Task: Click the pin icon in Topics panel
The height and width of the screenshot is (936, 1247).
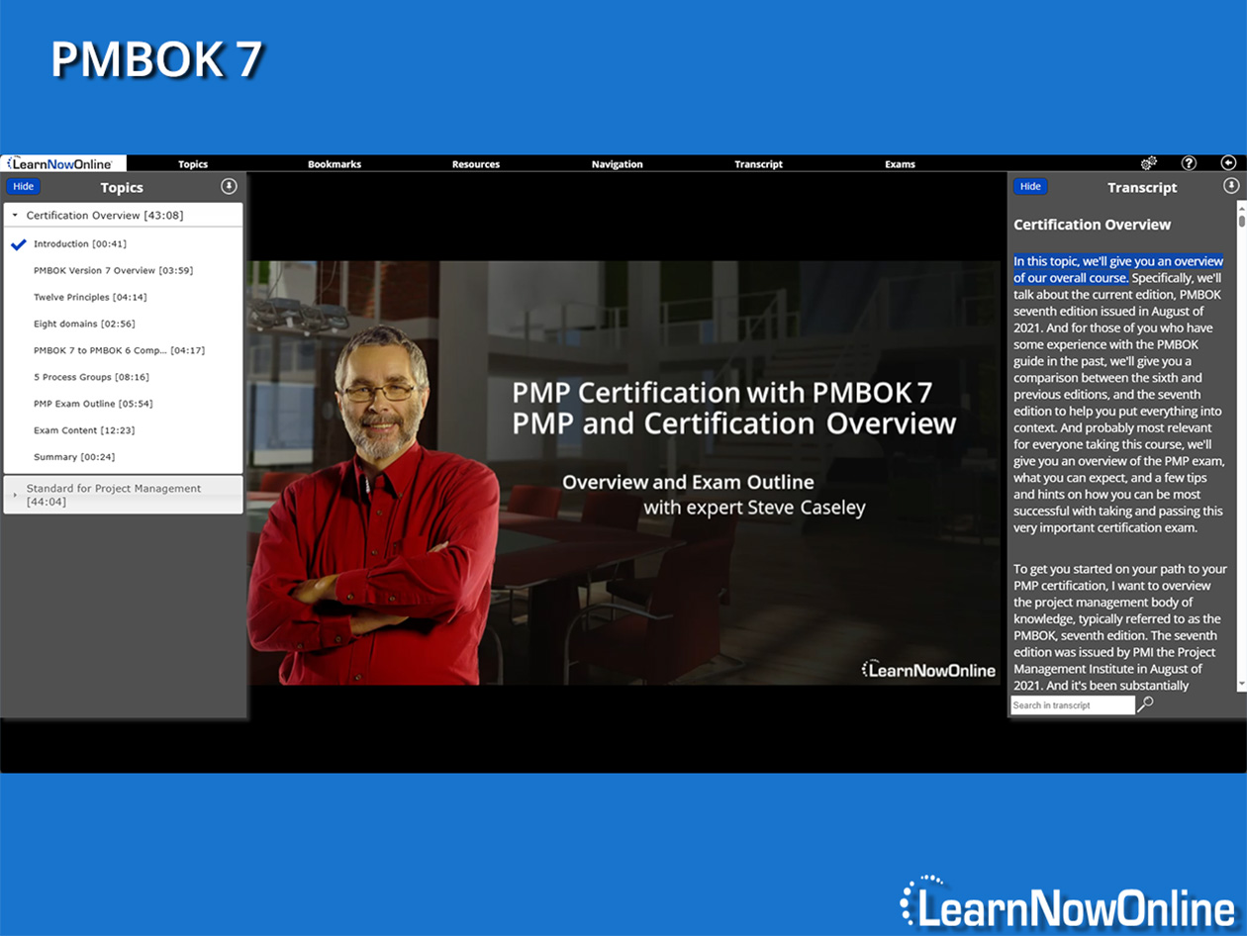Action: tap(229, 186)
